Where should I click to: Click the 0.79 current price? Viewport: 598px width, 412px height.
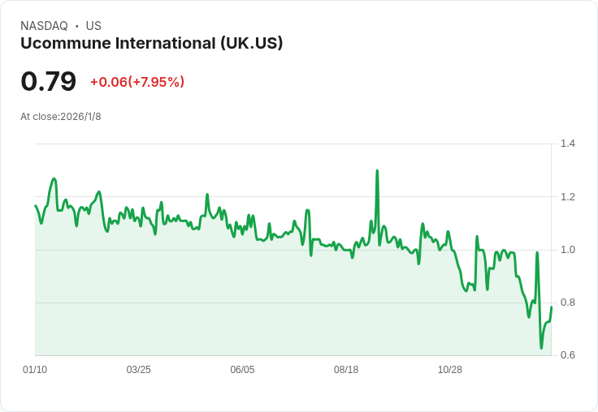click(49, 81)
